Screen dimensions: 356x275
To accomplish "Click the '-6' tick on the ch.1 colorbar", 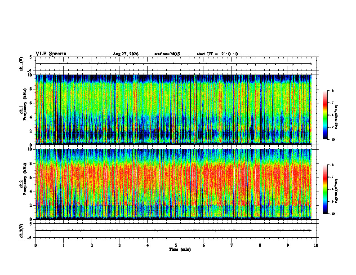I will click(x=332, y=91).
